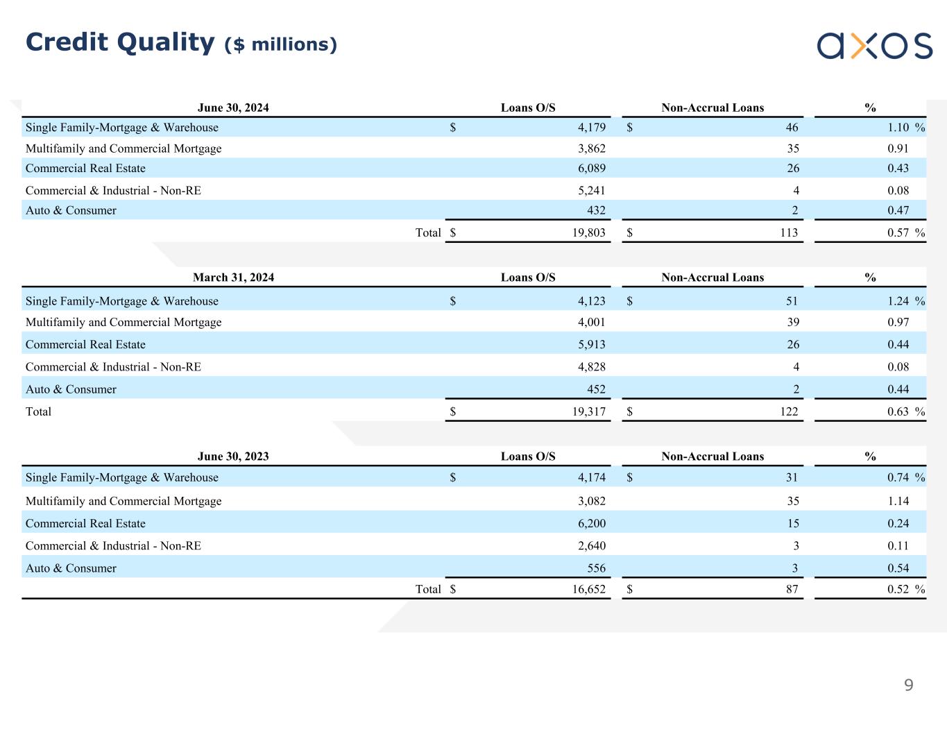Select the 113 non-accrual loans total

tap(789, 233)
